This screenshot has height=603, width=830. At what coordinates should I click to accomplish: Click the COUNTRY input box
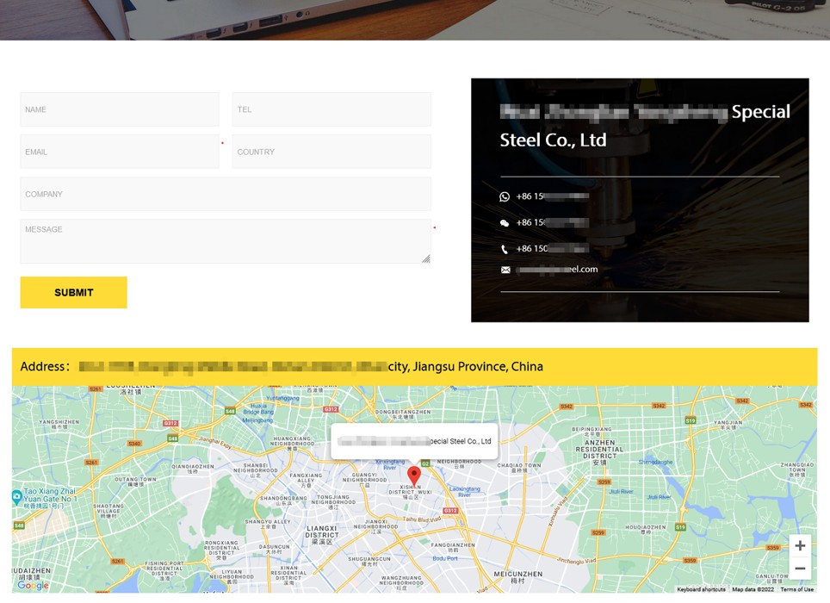[331, 152]
